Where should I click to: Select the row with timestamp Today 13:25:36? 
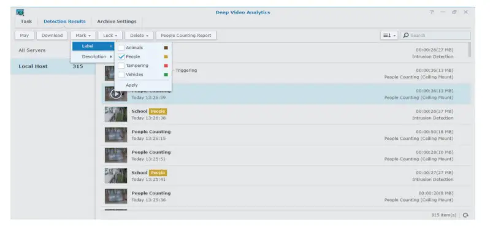tap(286, 197)
